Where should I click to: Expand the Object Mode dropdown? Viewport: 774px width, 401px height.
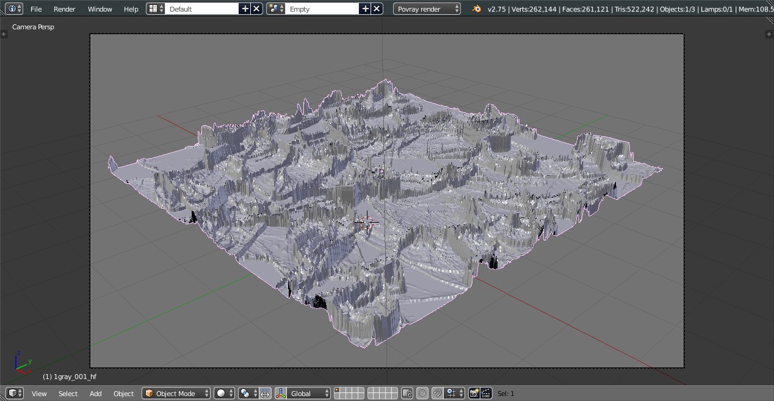tap(176, 394)
